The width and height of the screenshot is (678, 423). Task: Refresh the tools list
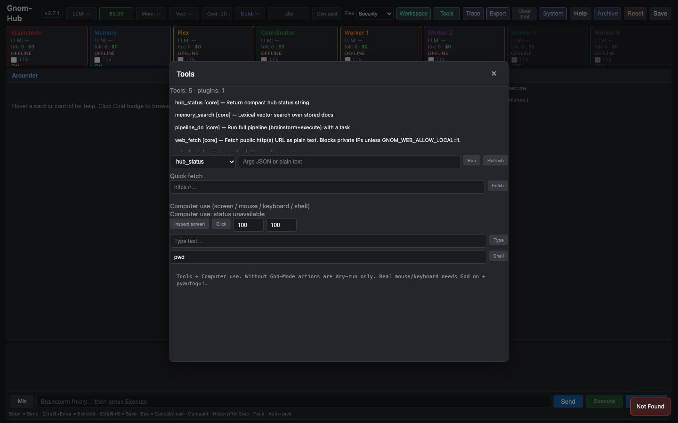(495, 161)
